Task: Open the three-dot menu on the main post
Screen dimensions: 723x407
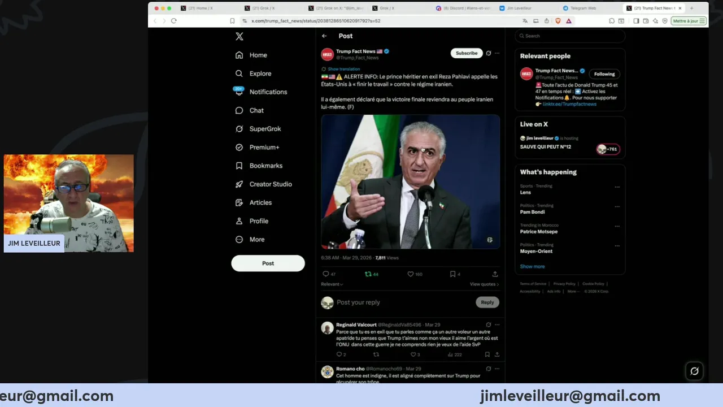Action: (x=497, y=53)
